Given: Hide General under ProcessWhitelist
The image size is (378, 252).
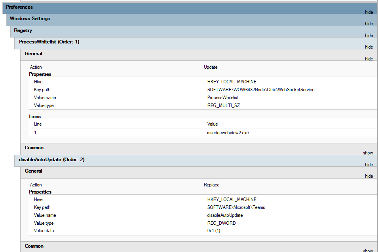Looking at the screenshot, I should [x=369, y=59].
